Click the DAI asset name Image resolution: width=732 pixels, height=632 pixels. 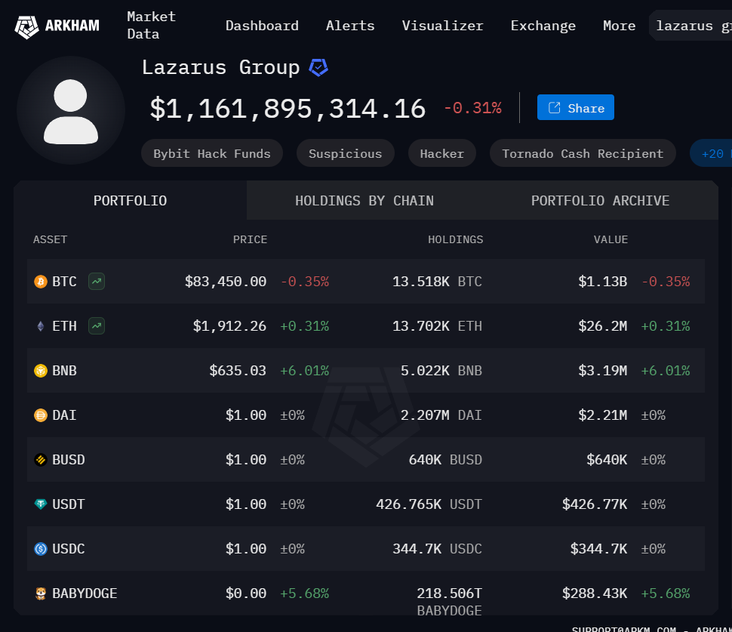pyautogui.click(x=64, y=415)
